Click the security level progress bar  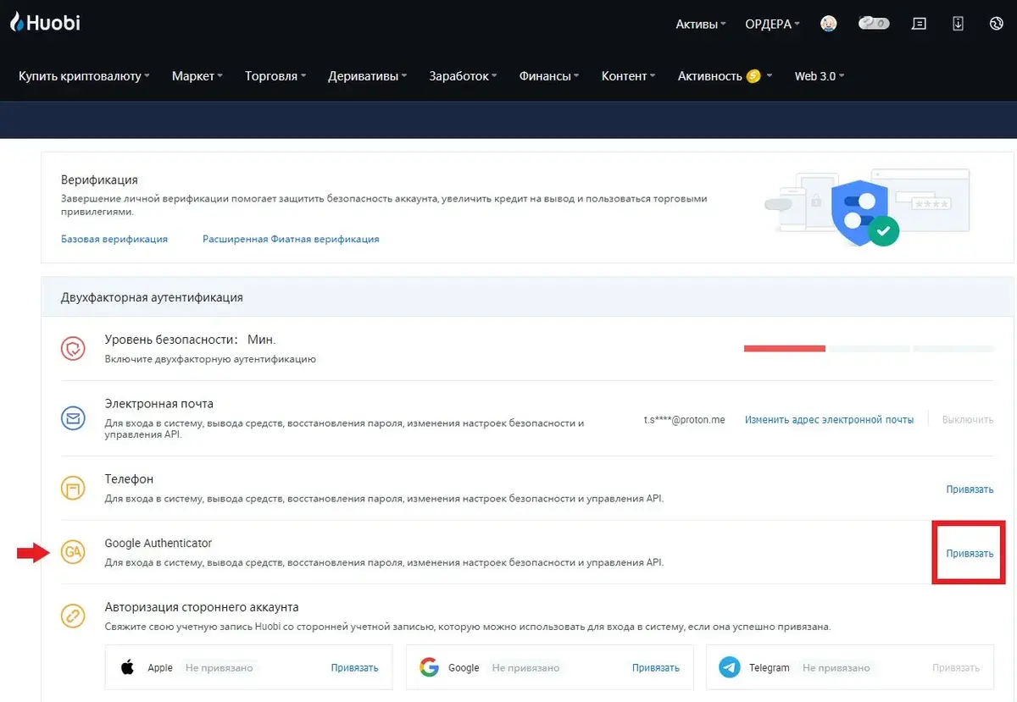[x=869, y=348]
